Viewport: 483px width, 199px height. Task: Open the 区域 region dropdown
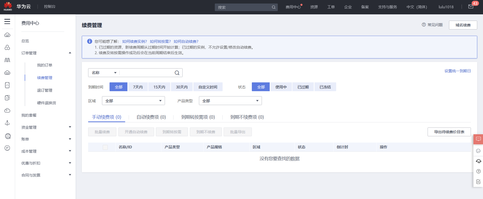[x=133, y=101]
